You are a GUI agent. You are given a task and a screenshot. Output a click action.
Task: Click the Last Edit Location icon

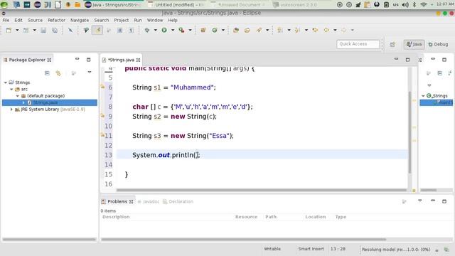[315, 30]
